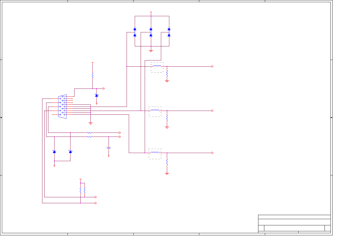
Task: Click the capacitor symbol below the series resistors
Action: [x=109, y=148]
